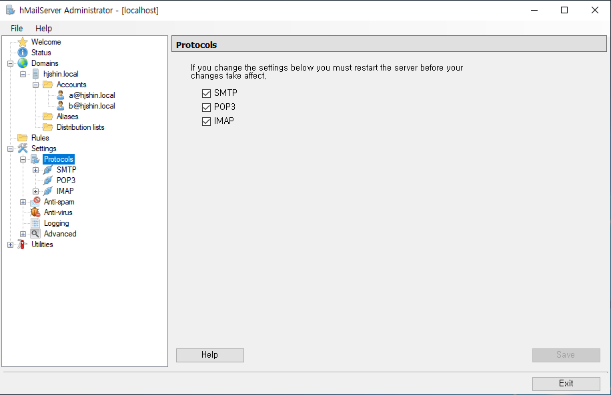Click the SMTP plug icon in tree

(48, 170)
